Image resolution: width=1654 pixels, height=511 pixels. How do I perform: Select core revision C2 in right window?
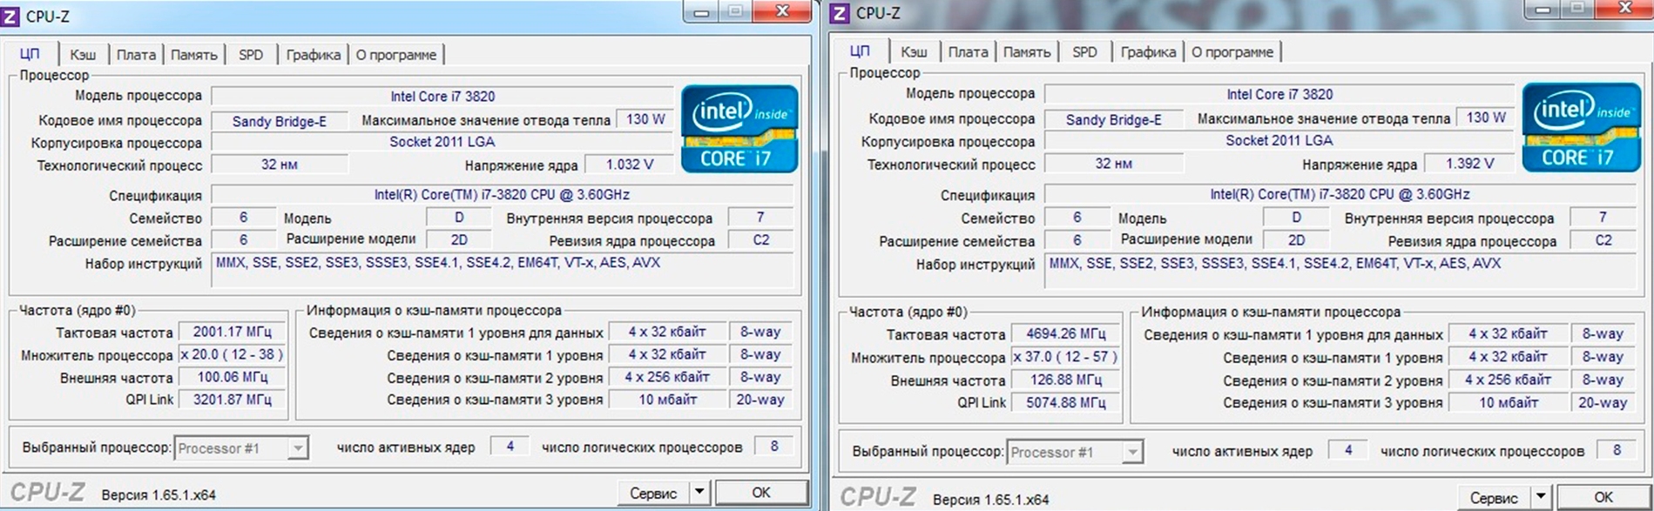[1603, 240]
